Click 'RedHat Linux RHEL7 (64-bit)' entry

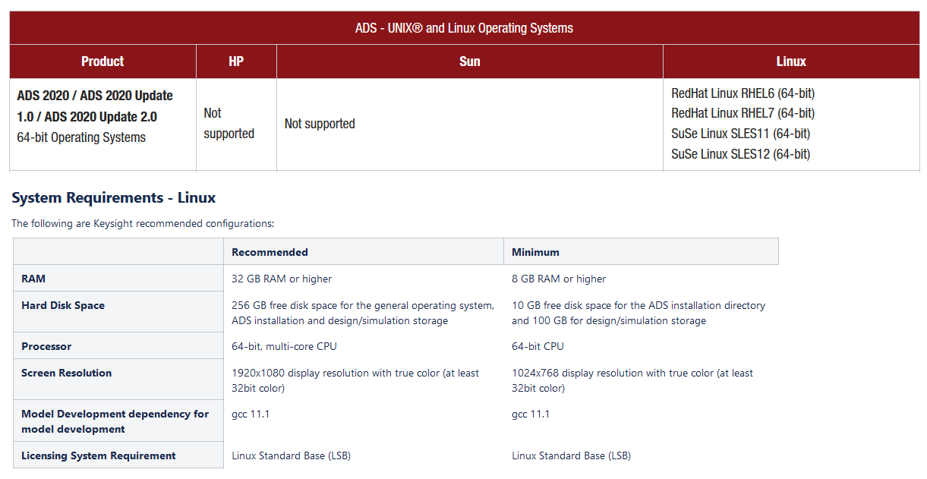pyautogui.click(x=743, y=113)
